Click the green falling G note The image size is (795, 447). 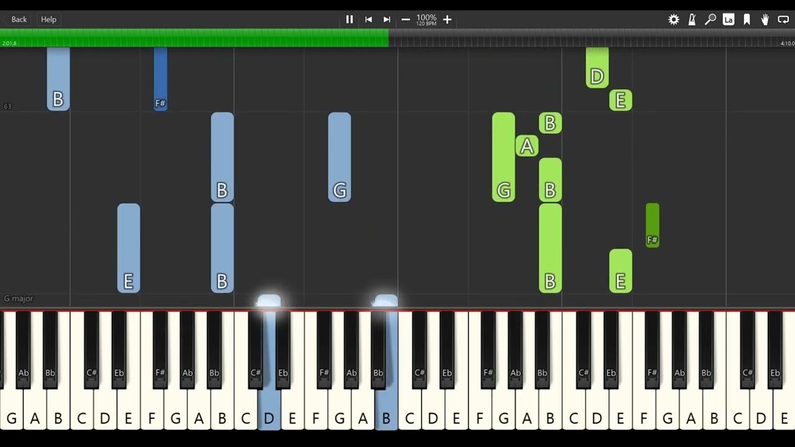click(504, 157)
